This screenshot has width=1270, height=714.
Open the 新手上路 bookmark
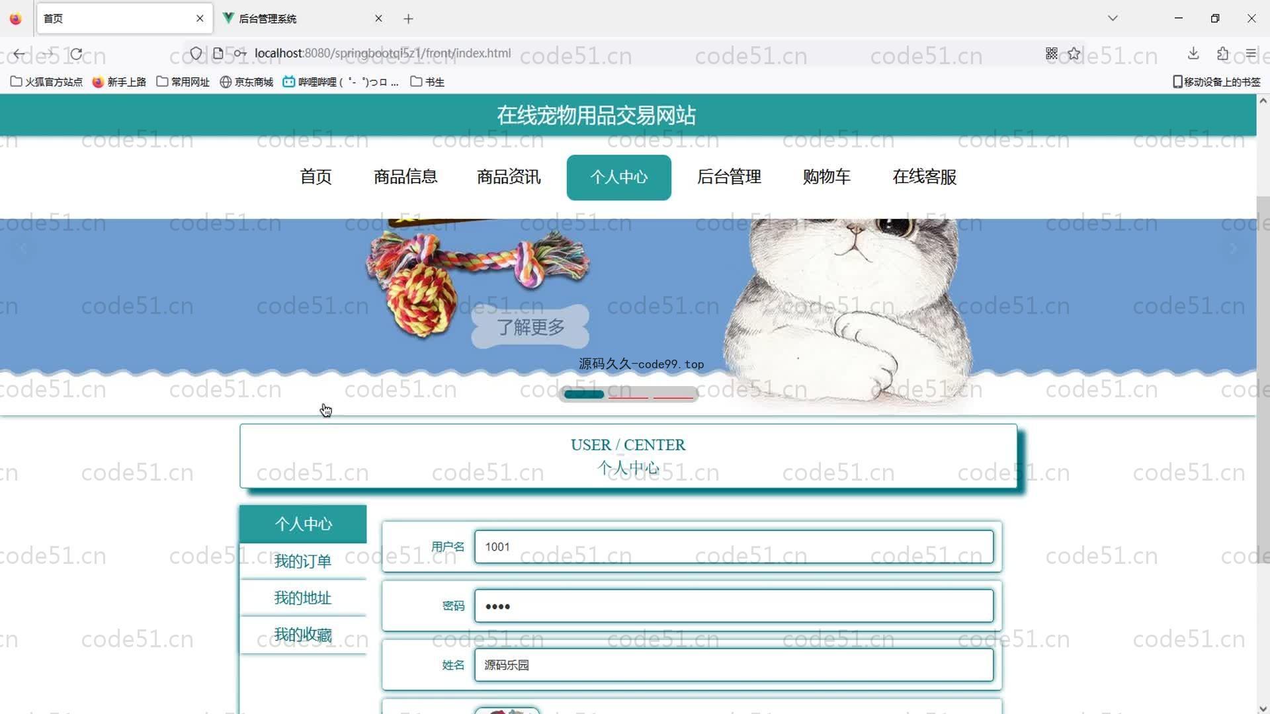tap(119, 82)
